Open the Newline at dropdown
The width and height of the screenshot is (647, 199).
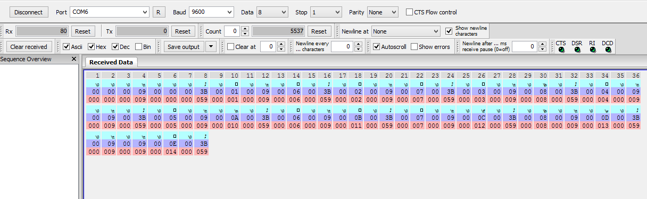pos(406,31)
